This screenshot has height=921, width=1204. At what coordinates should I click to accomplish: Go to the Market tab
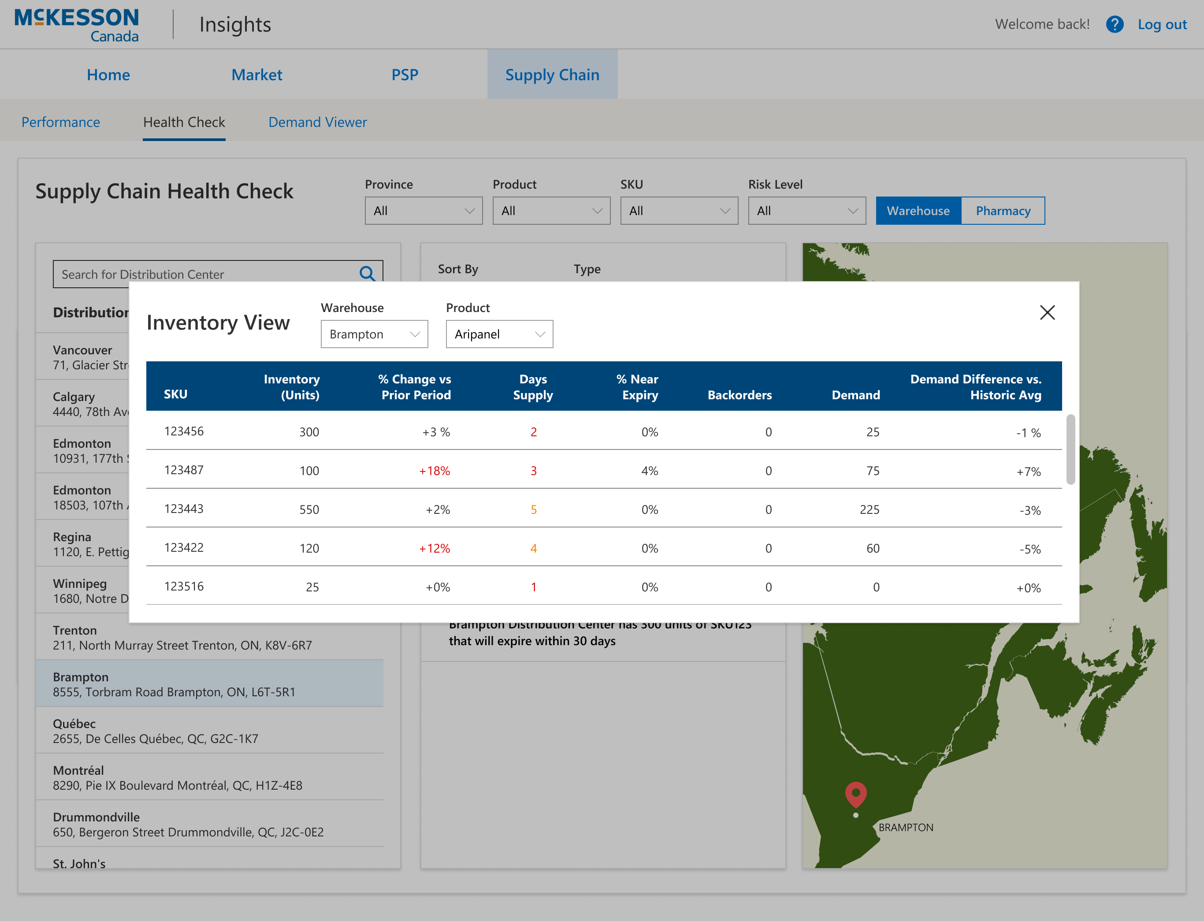click(x=256, y=74)
